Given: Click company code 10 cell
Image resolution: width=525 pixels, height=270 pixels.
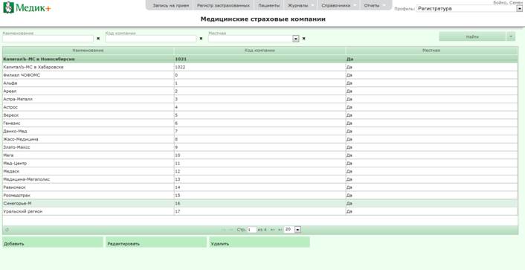Looking at the screenshot, I should (260, 155).
